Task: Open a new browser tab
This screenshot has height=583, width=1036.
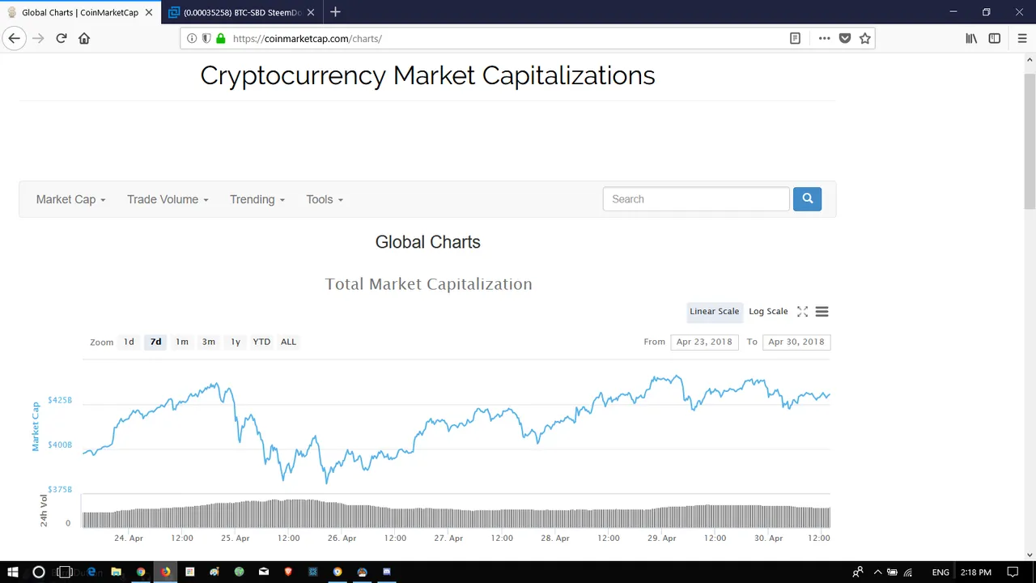Action: (335, 12)
